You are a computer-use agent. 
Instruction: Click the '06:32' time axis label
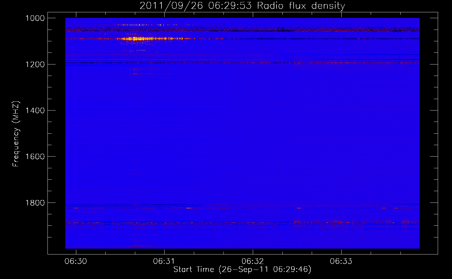point(253,261)
